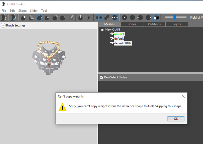Image resolution: width=203 pixels, height=144 pixels.
Task: Click the necklace model in the viewport
Action: [x=49, y=58]
